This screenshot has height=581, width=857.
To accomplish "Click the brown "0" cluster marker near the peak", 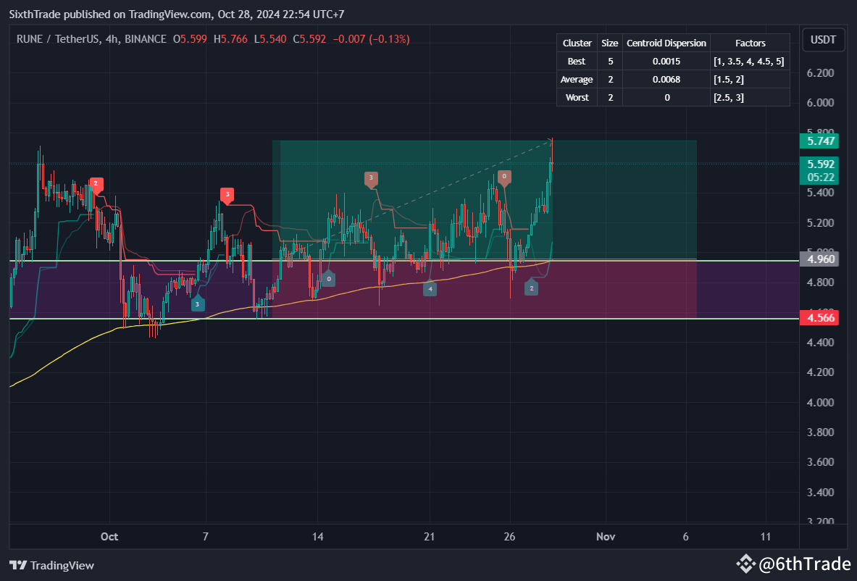I will 504,175.
